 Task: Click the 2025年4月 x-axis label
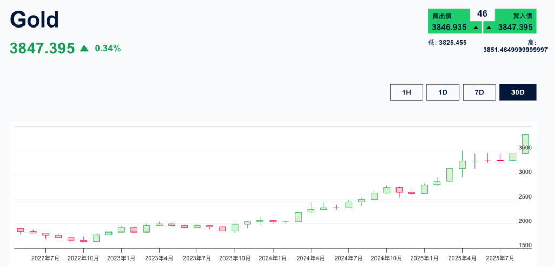coord(462,258)
